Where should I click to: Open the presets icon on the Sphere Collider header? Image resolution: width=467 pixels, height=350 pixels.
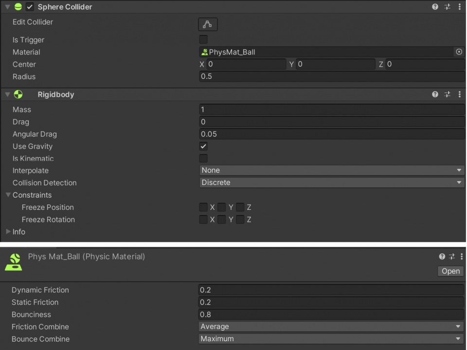[447, 7]
